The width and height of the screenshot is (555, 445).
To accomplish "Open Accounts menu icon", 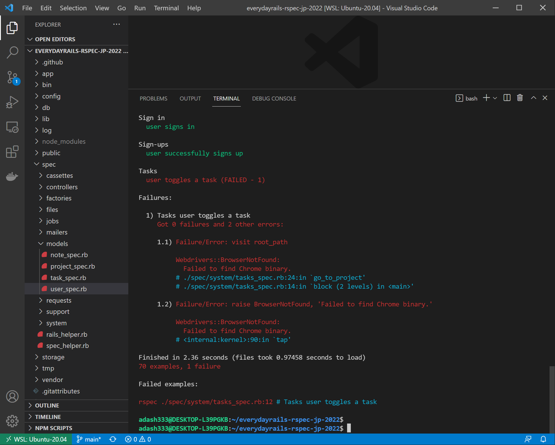I will pos(12,397).
